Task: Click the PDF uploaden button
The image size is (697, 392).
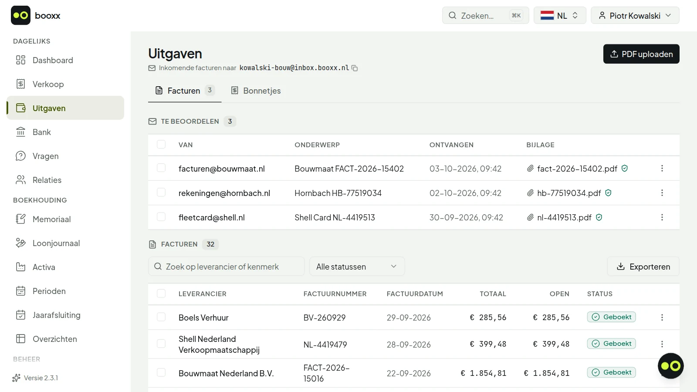Action: coord(641,54)
